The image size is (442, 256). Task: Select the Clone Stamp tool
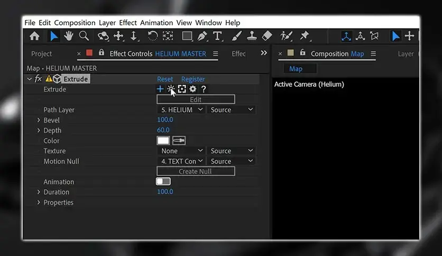pyautogui.click(x=252, y=36)
